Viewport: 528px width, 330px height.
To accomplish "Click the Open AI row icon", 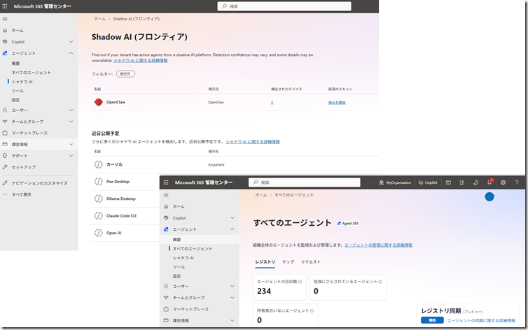I will tap(98, 233).
